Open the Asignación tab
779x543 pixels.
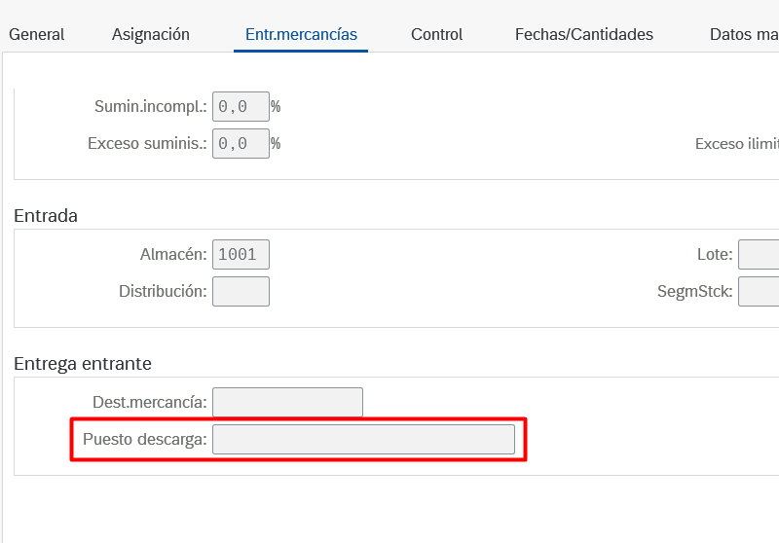[x=151, y=34]
